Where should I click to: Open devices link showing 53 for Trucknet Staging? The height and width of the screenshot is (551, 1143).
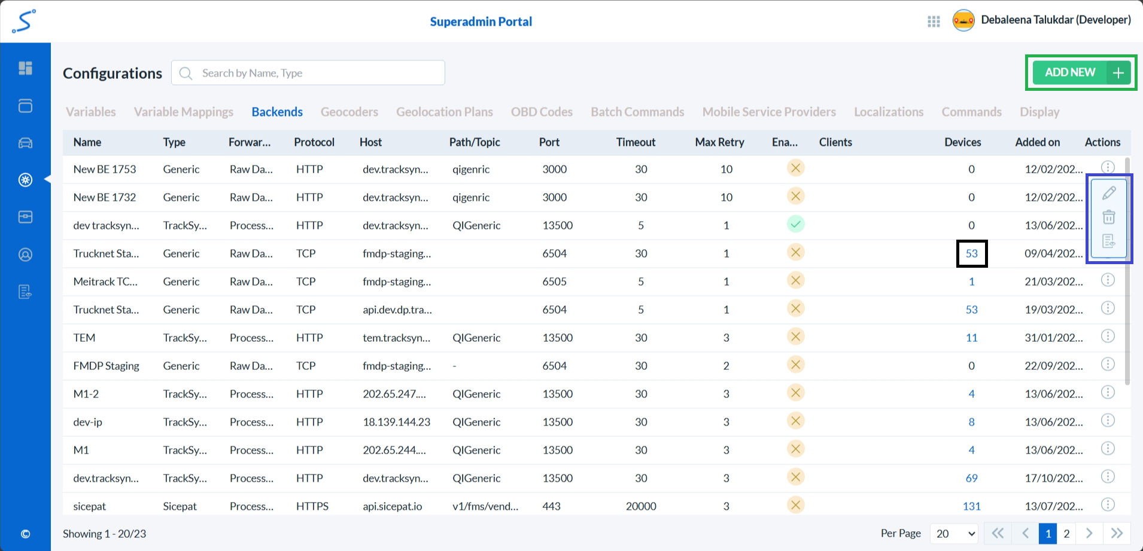[971, 253]
